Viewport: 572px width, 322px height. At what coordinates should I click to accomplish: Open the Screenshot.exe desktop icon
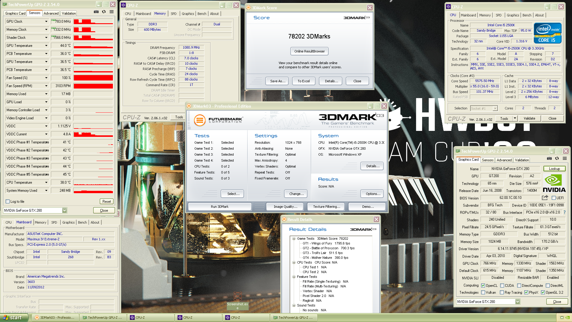click(237, 301)
